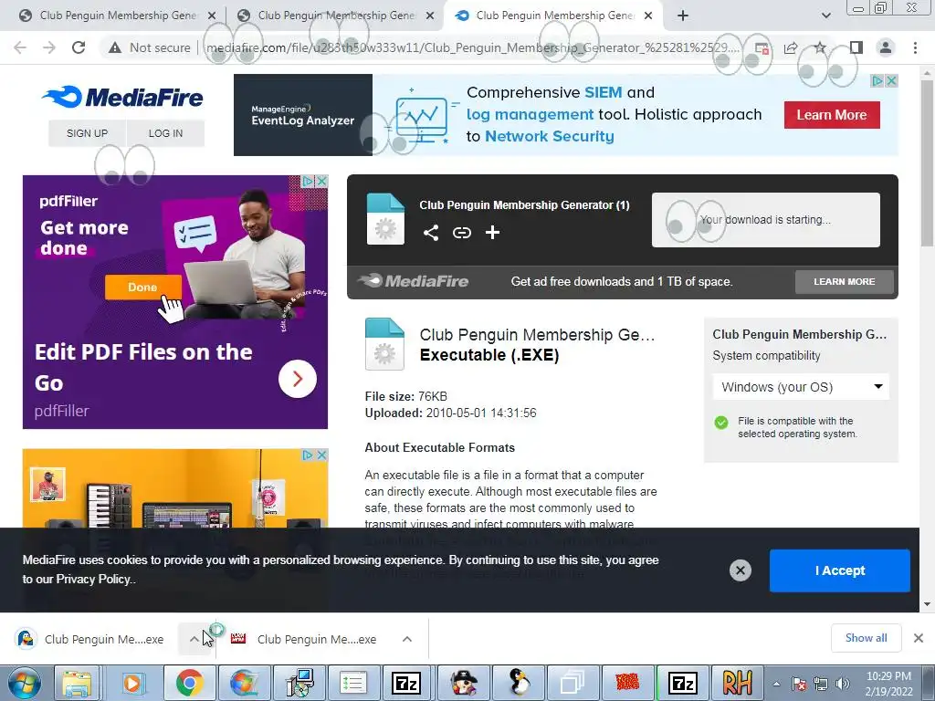Close the EventLog Analyzer banner ad X
Viewport: 935px width, 701px height.
tap(891, 80)
